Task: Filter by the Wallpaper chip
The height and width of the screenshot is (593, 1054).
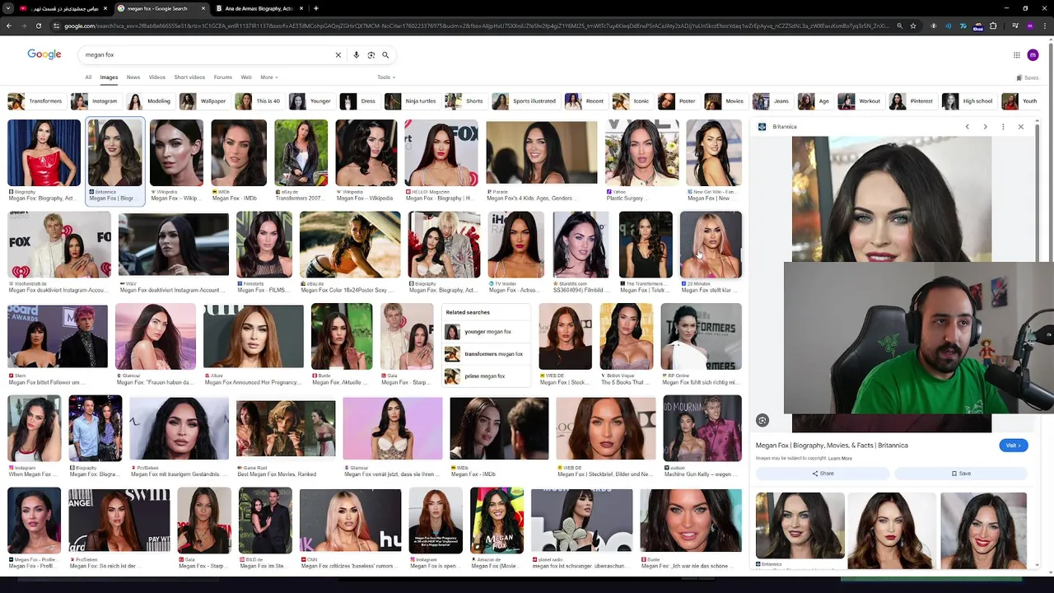Action: click(203, 101)
